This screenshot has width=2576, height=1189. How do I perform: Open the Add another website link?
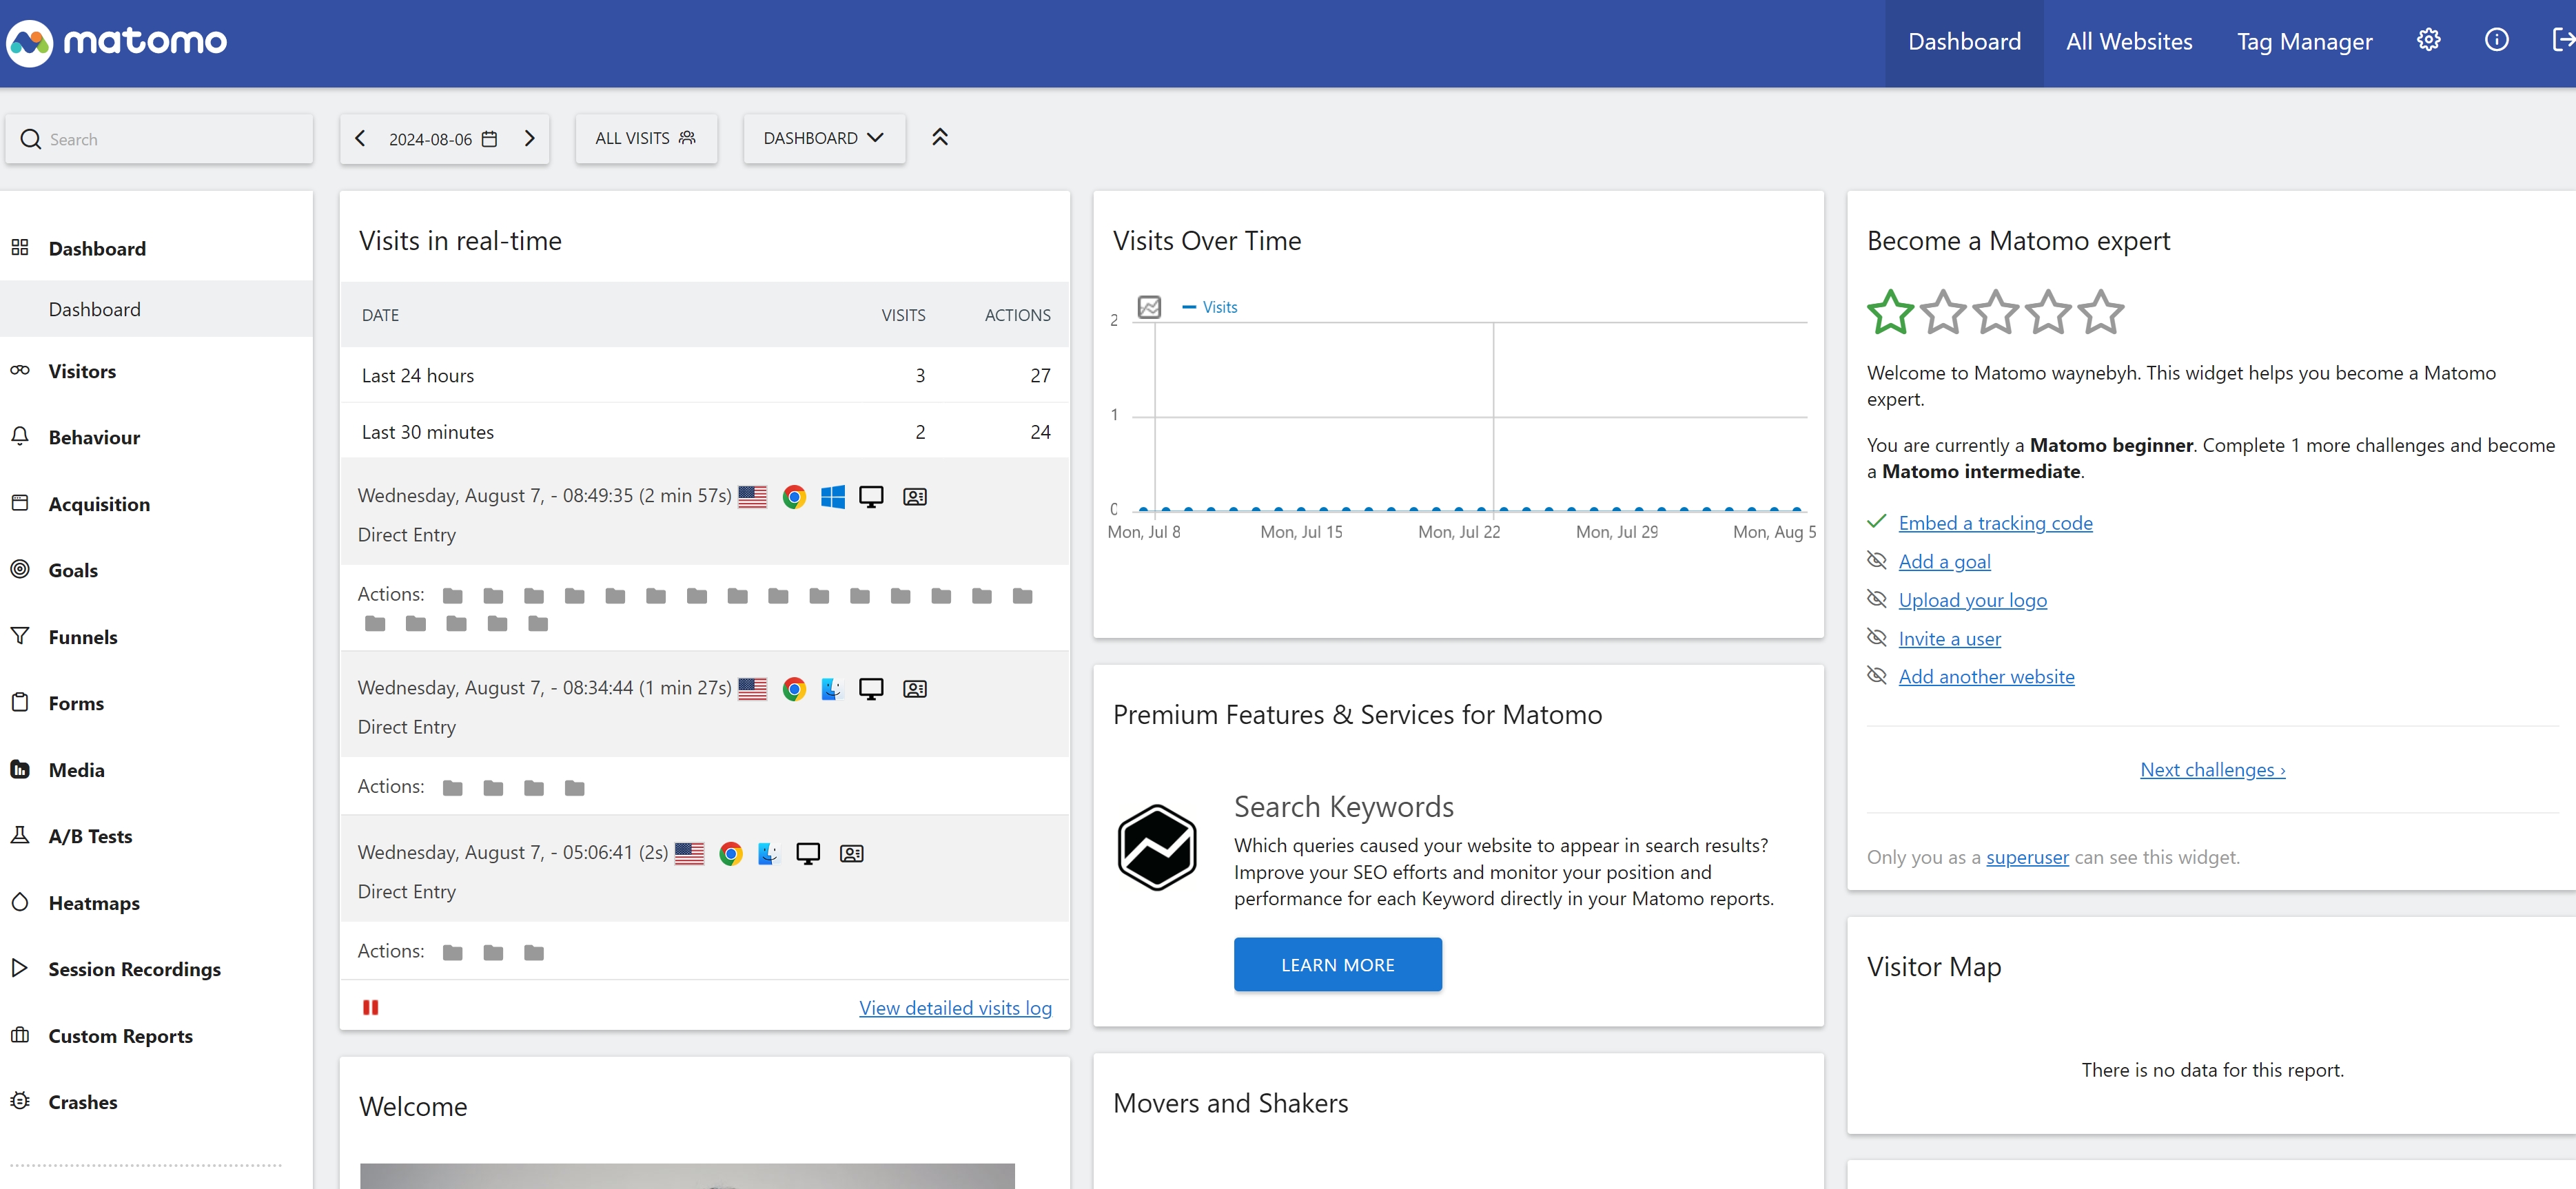1986,676
